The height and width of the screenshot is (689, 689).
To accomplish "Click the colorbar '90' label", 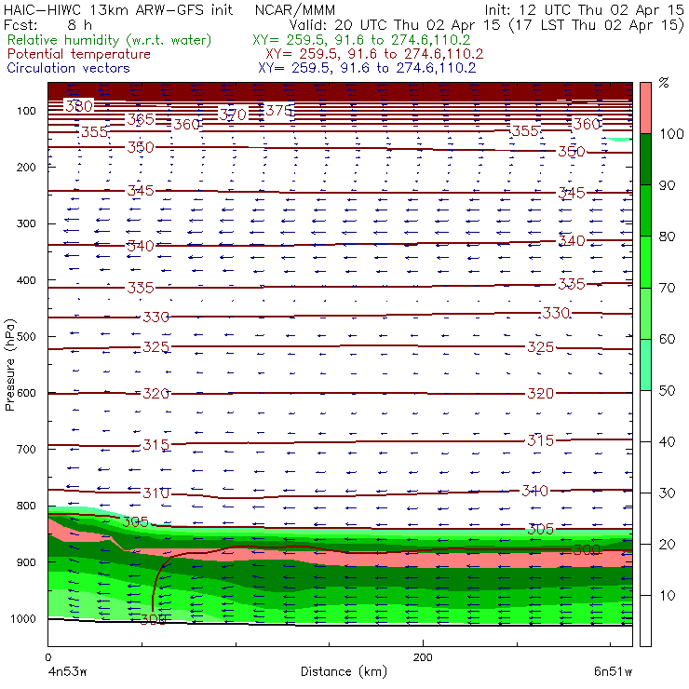I will (x=667, y=185).
